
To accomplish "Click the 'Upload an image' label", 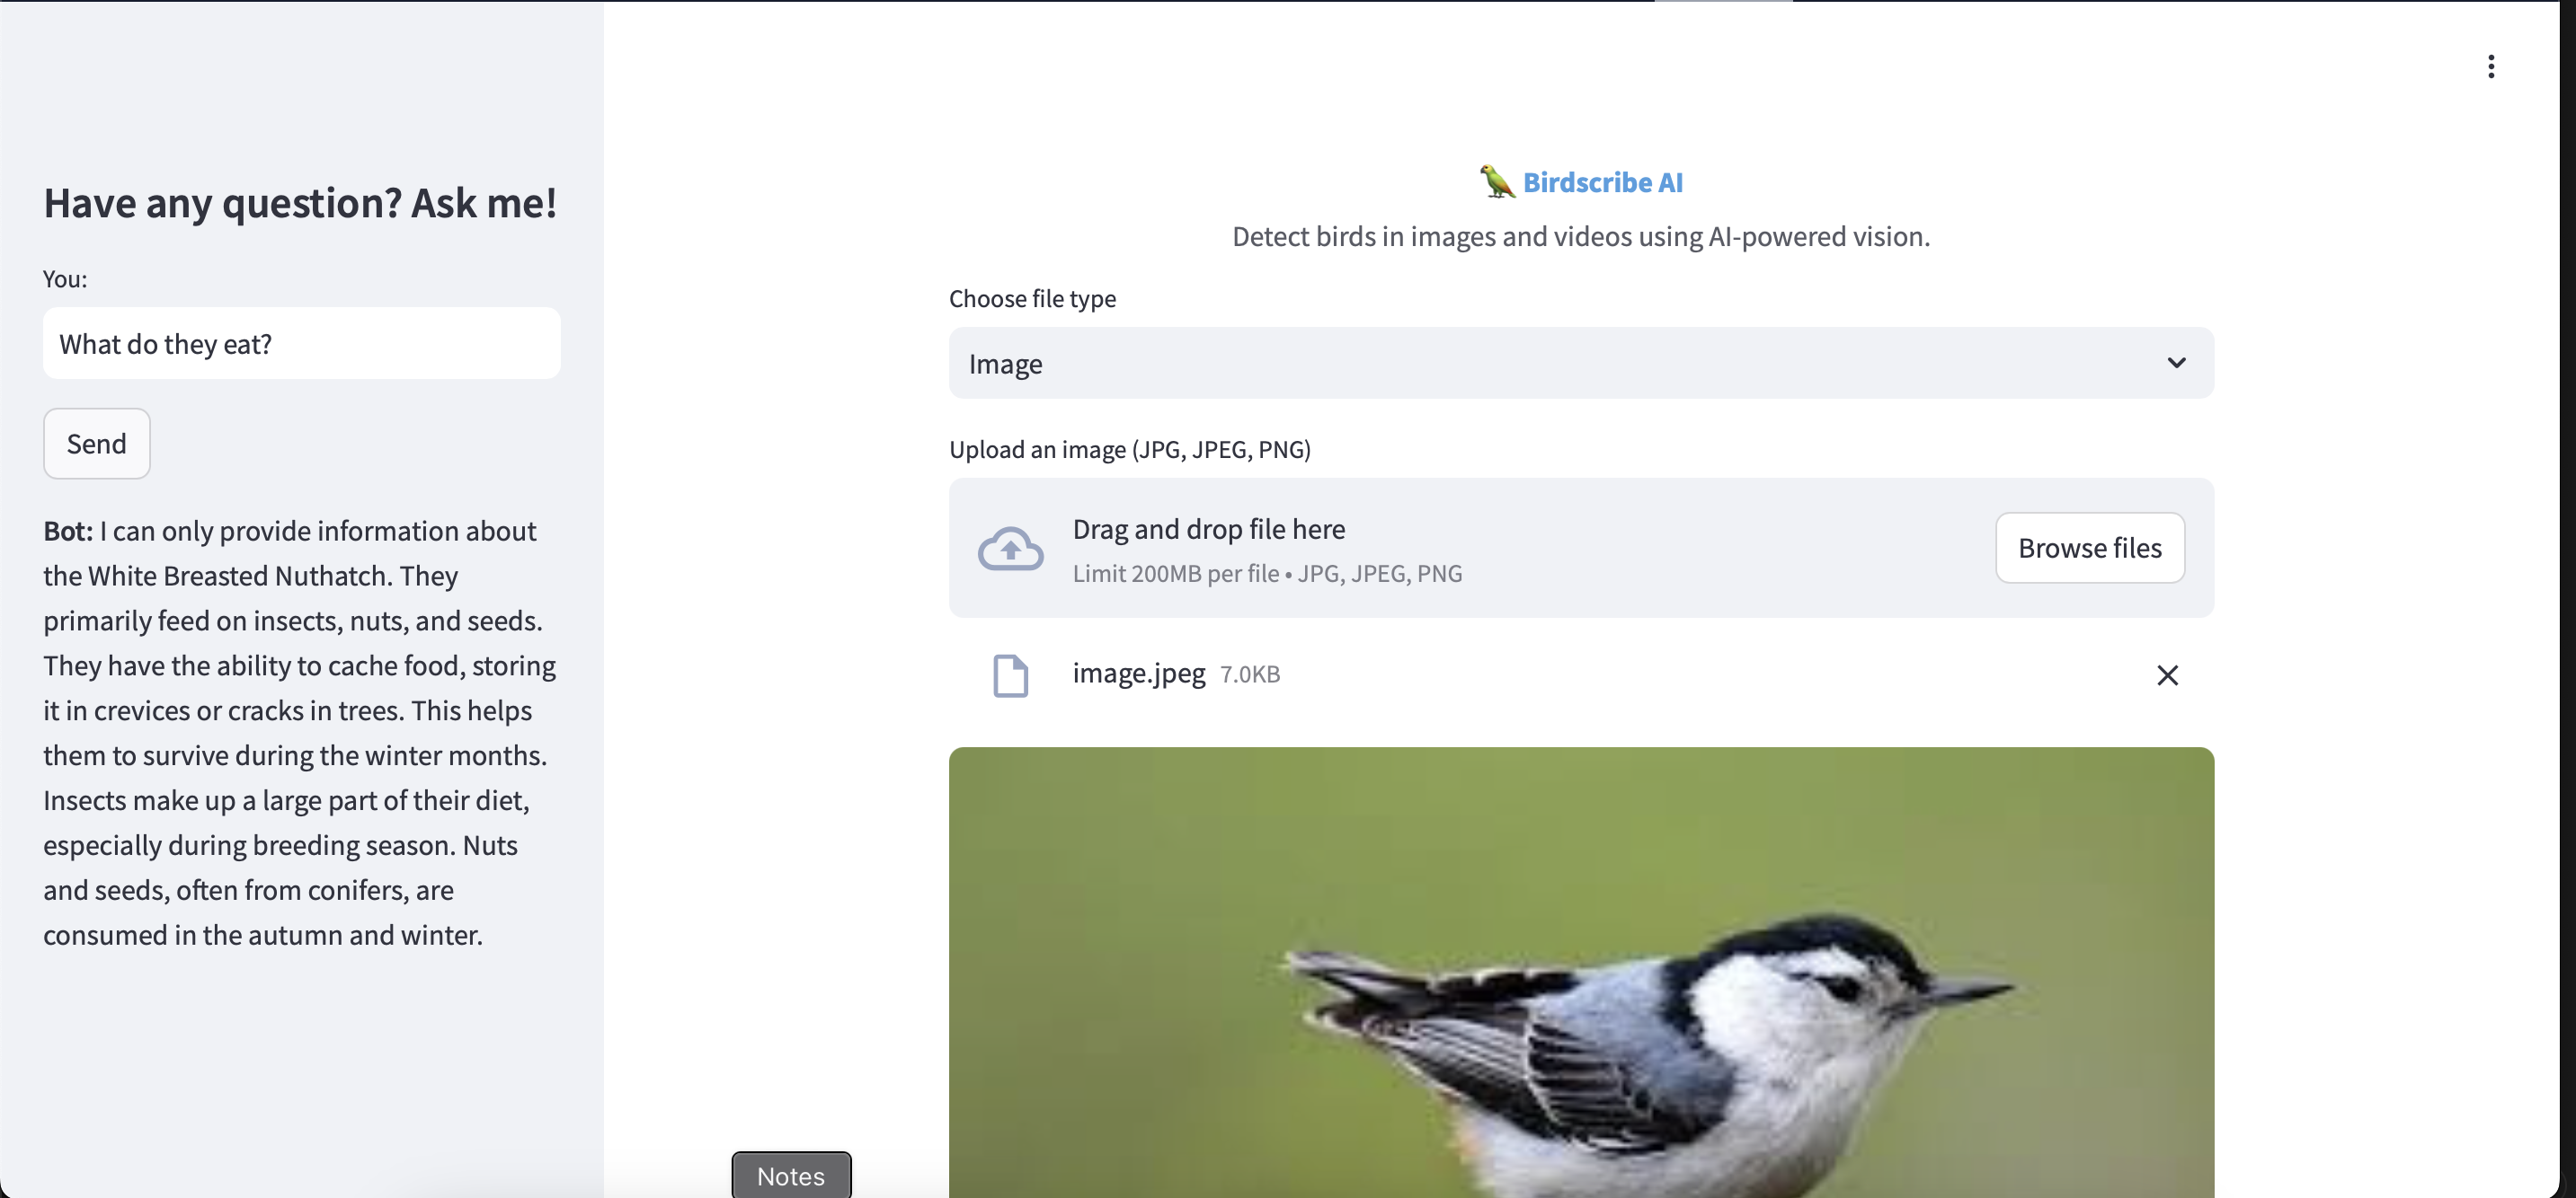I will [x=1129, y=450].
